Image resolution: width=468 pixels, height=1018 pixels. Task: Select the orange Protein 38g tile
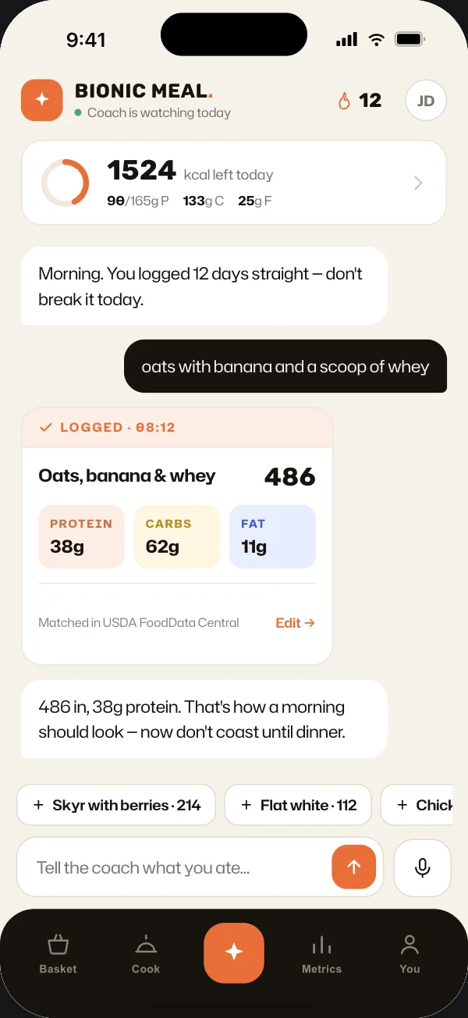(81, 536)
